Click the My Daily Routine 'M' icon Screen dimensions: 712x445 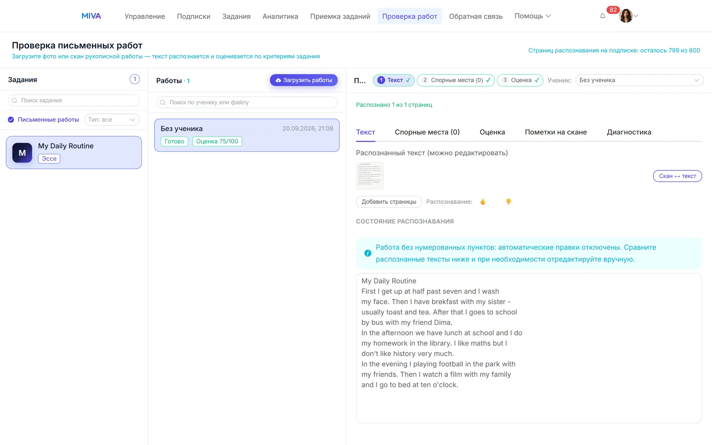pyautogui.click(x=22, y=153)
